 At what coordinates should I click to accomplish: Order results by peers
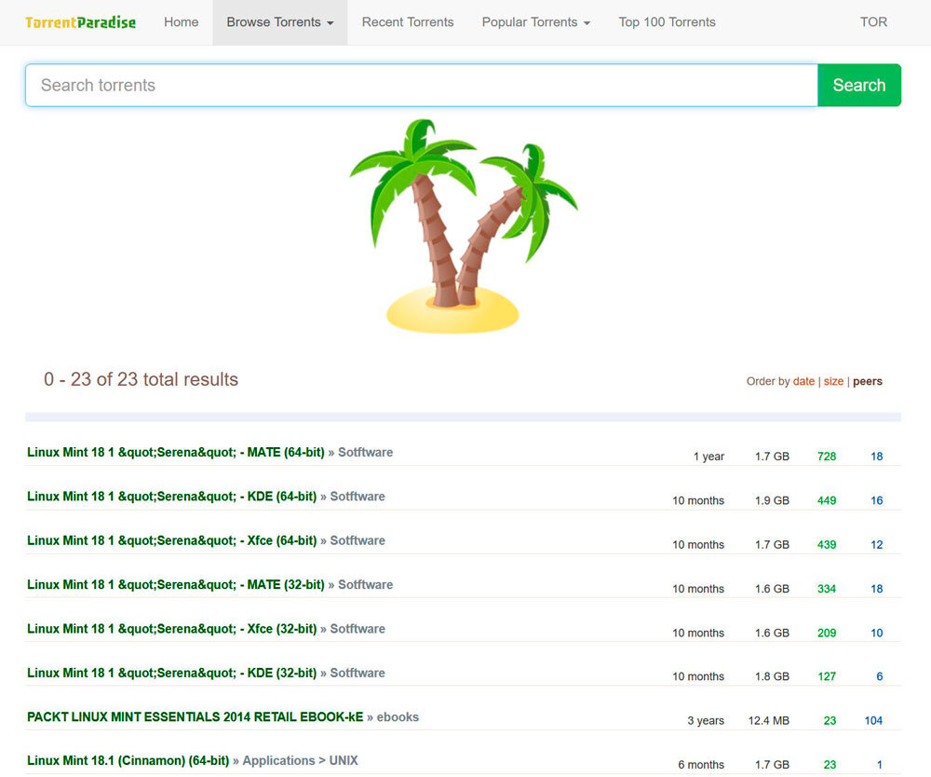click(x=868, y=381)
